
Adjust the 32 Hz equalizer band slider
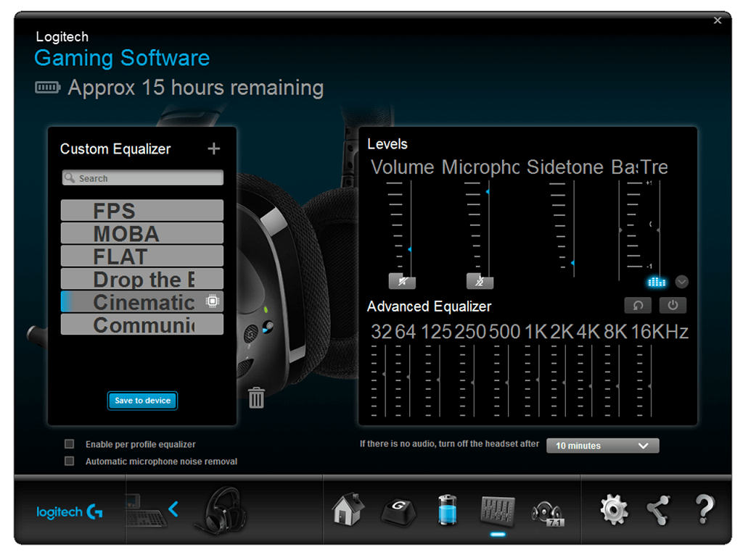(385, 374)
